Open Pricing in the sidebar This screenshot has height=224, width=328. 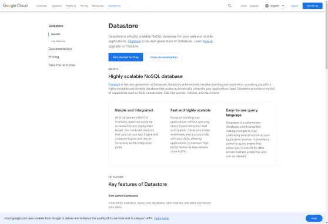coord(53,57)
